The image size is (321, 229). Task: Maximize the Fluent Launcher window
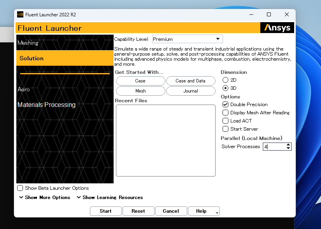[269, 14]
